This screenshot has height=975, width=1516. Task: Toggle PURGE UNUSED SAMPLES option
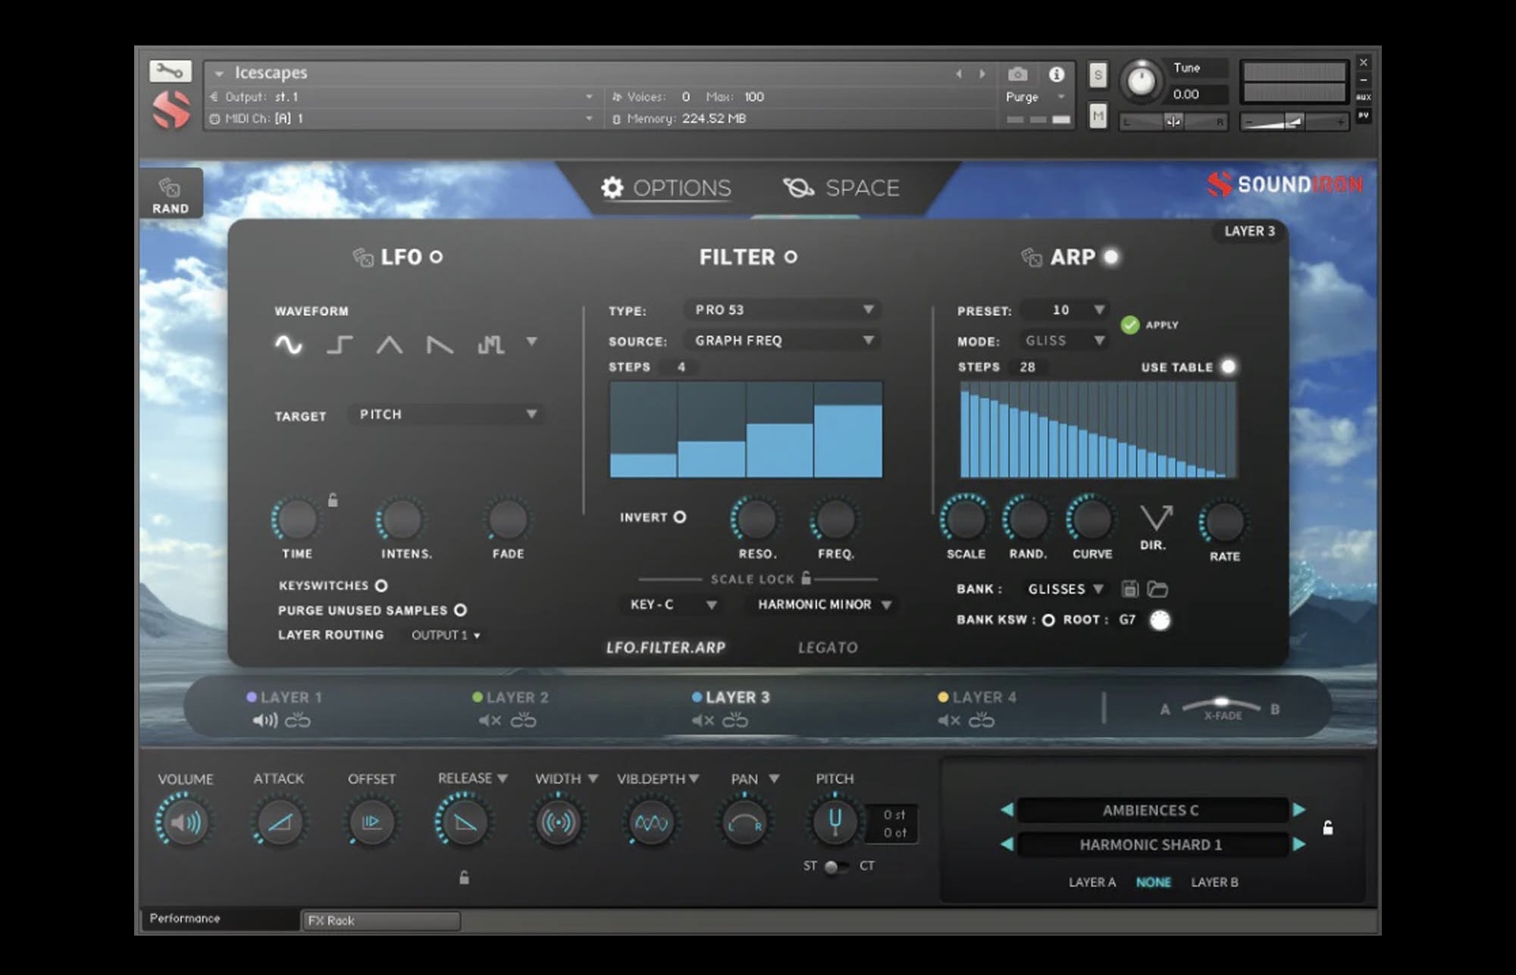[x=460, y=610]
